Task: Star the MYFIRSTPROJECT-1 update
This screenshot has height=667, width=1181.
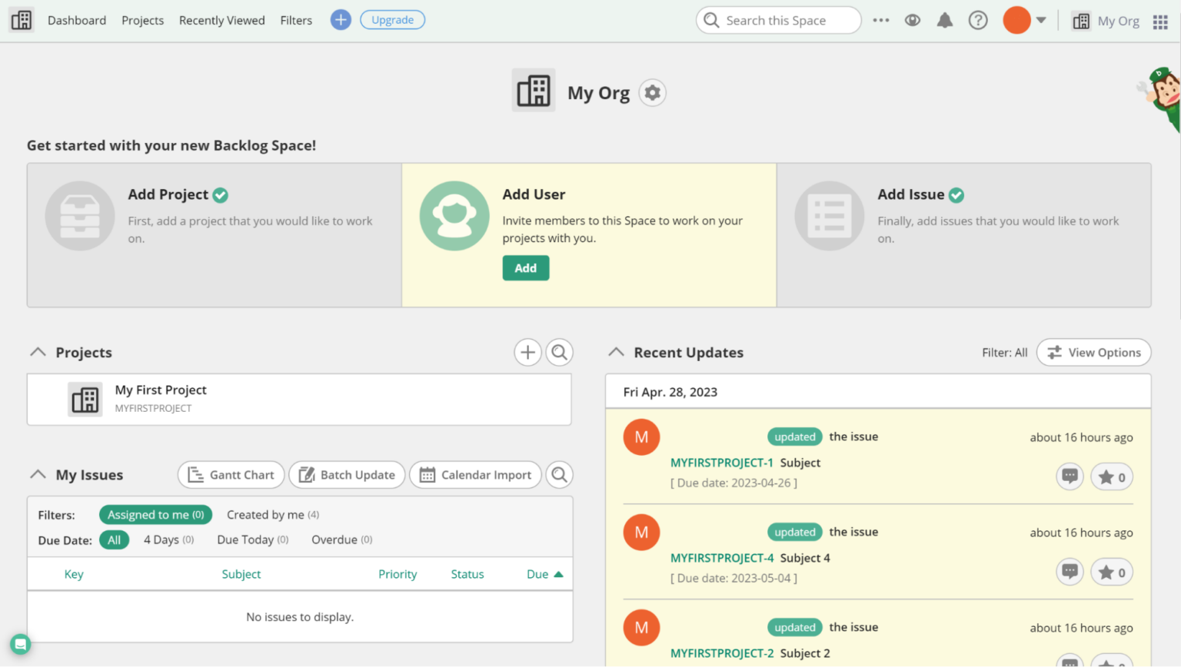Action: click(1111, 476)
